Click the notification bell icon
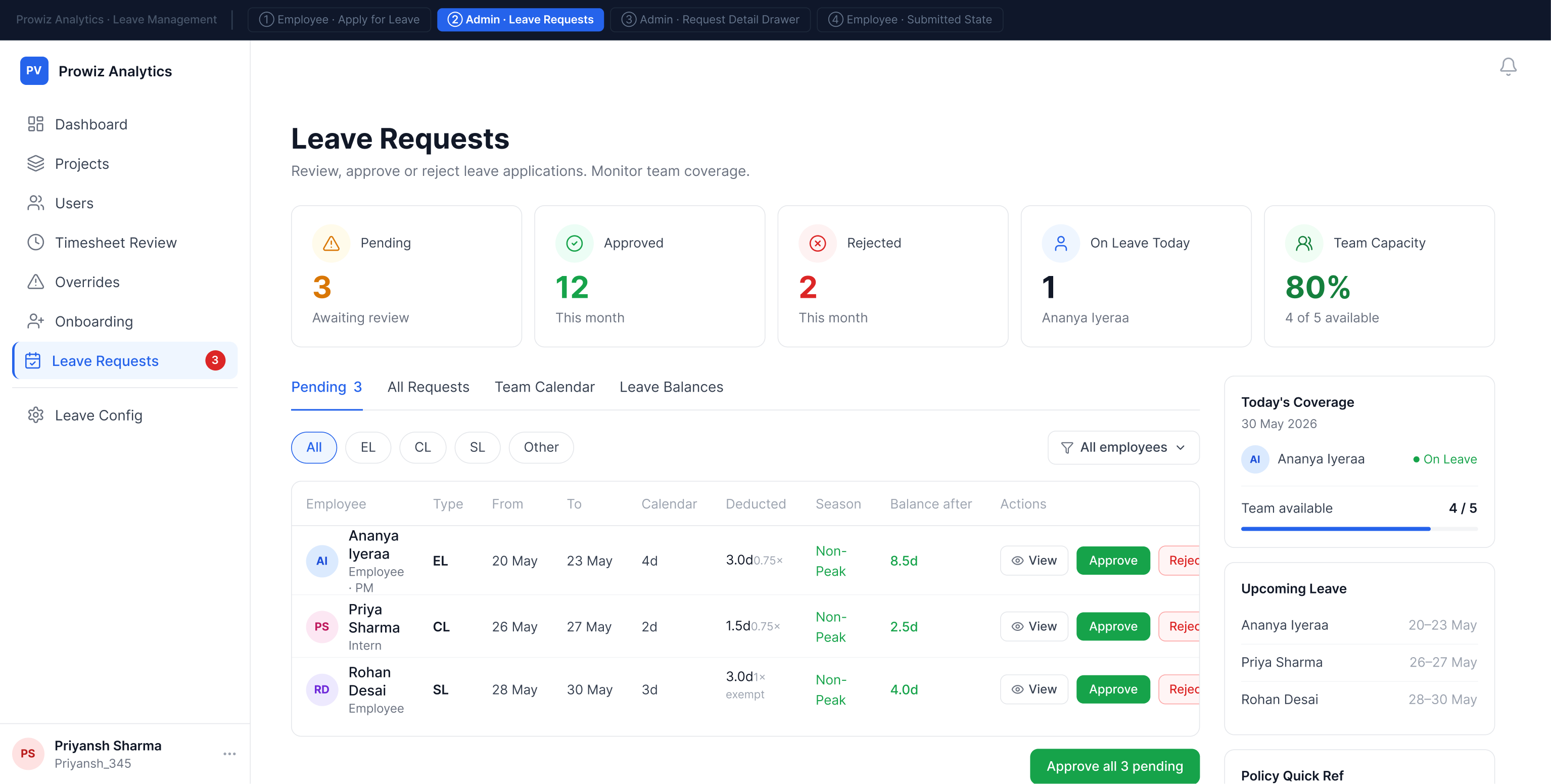 [x=1508, y=66]
